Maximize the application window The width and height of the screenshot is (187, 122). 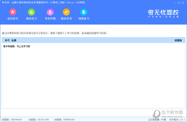point(179,3)
